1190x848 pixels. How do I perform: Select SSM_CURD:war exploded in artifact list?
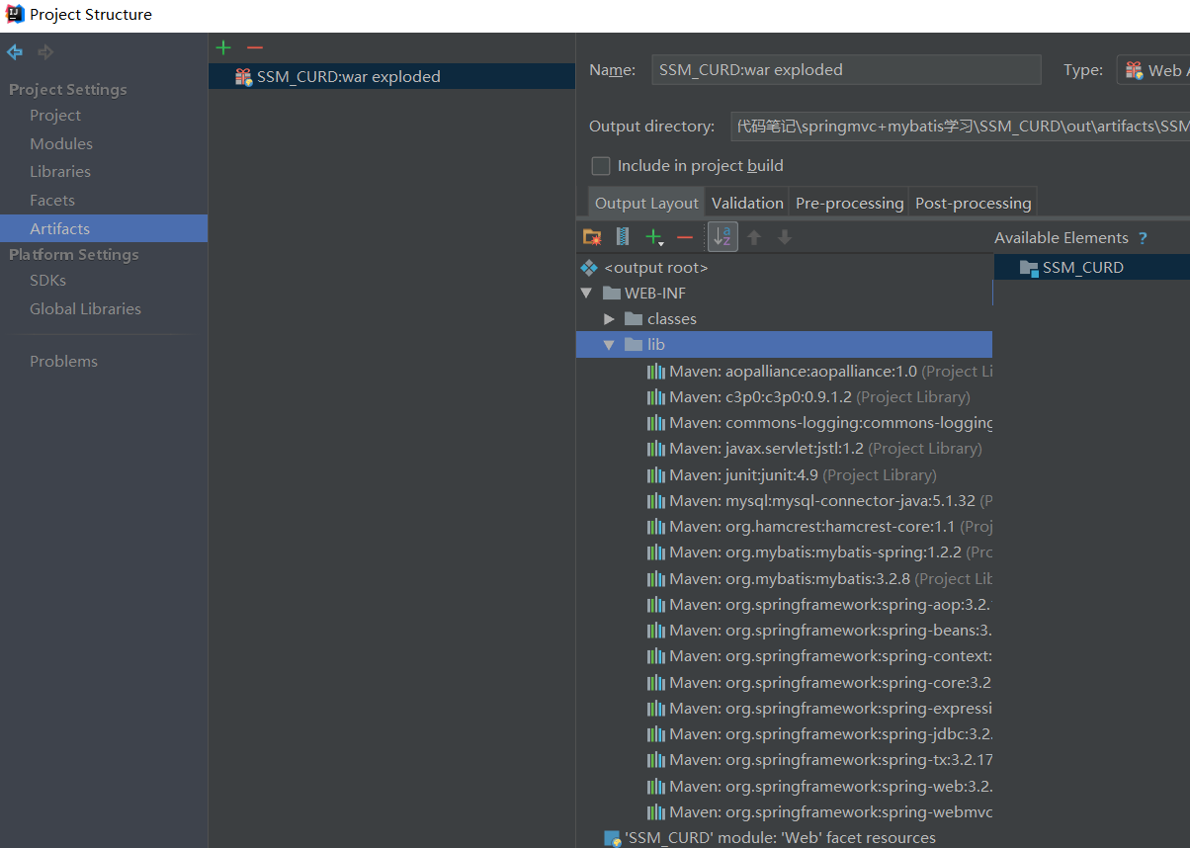(x=391, y=77)
